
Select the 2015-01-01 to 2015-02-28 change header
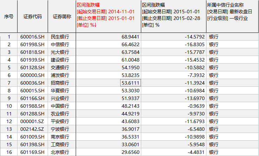pos(173,16)
